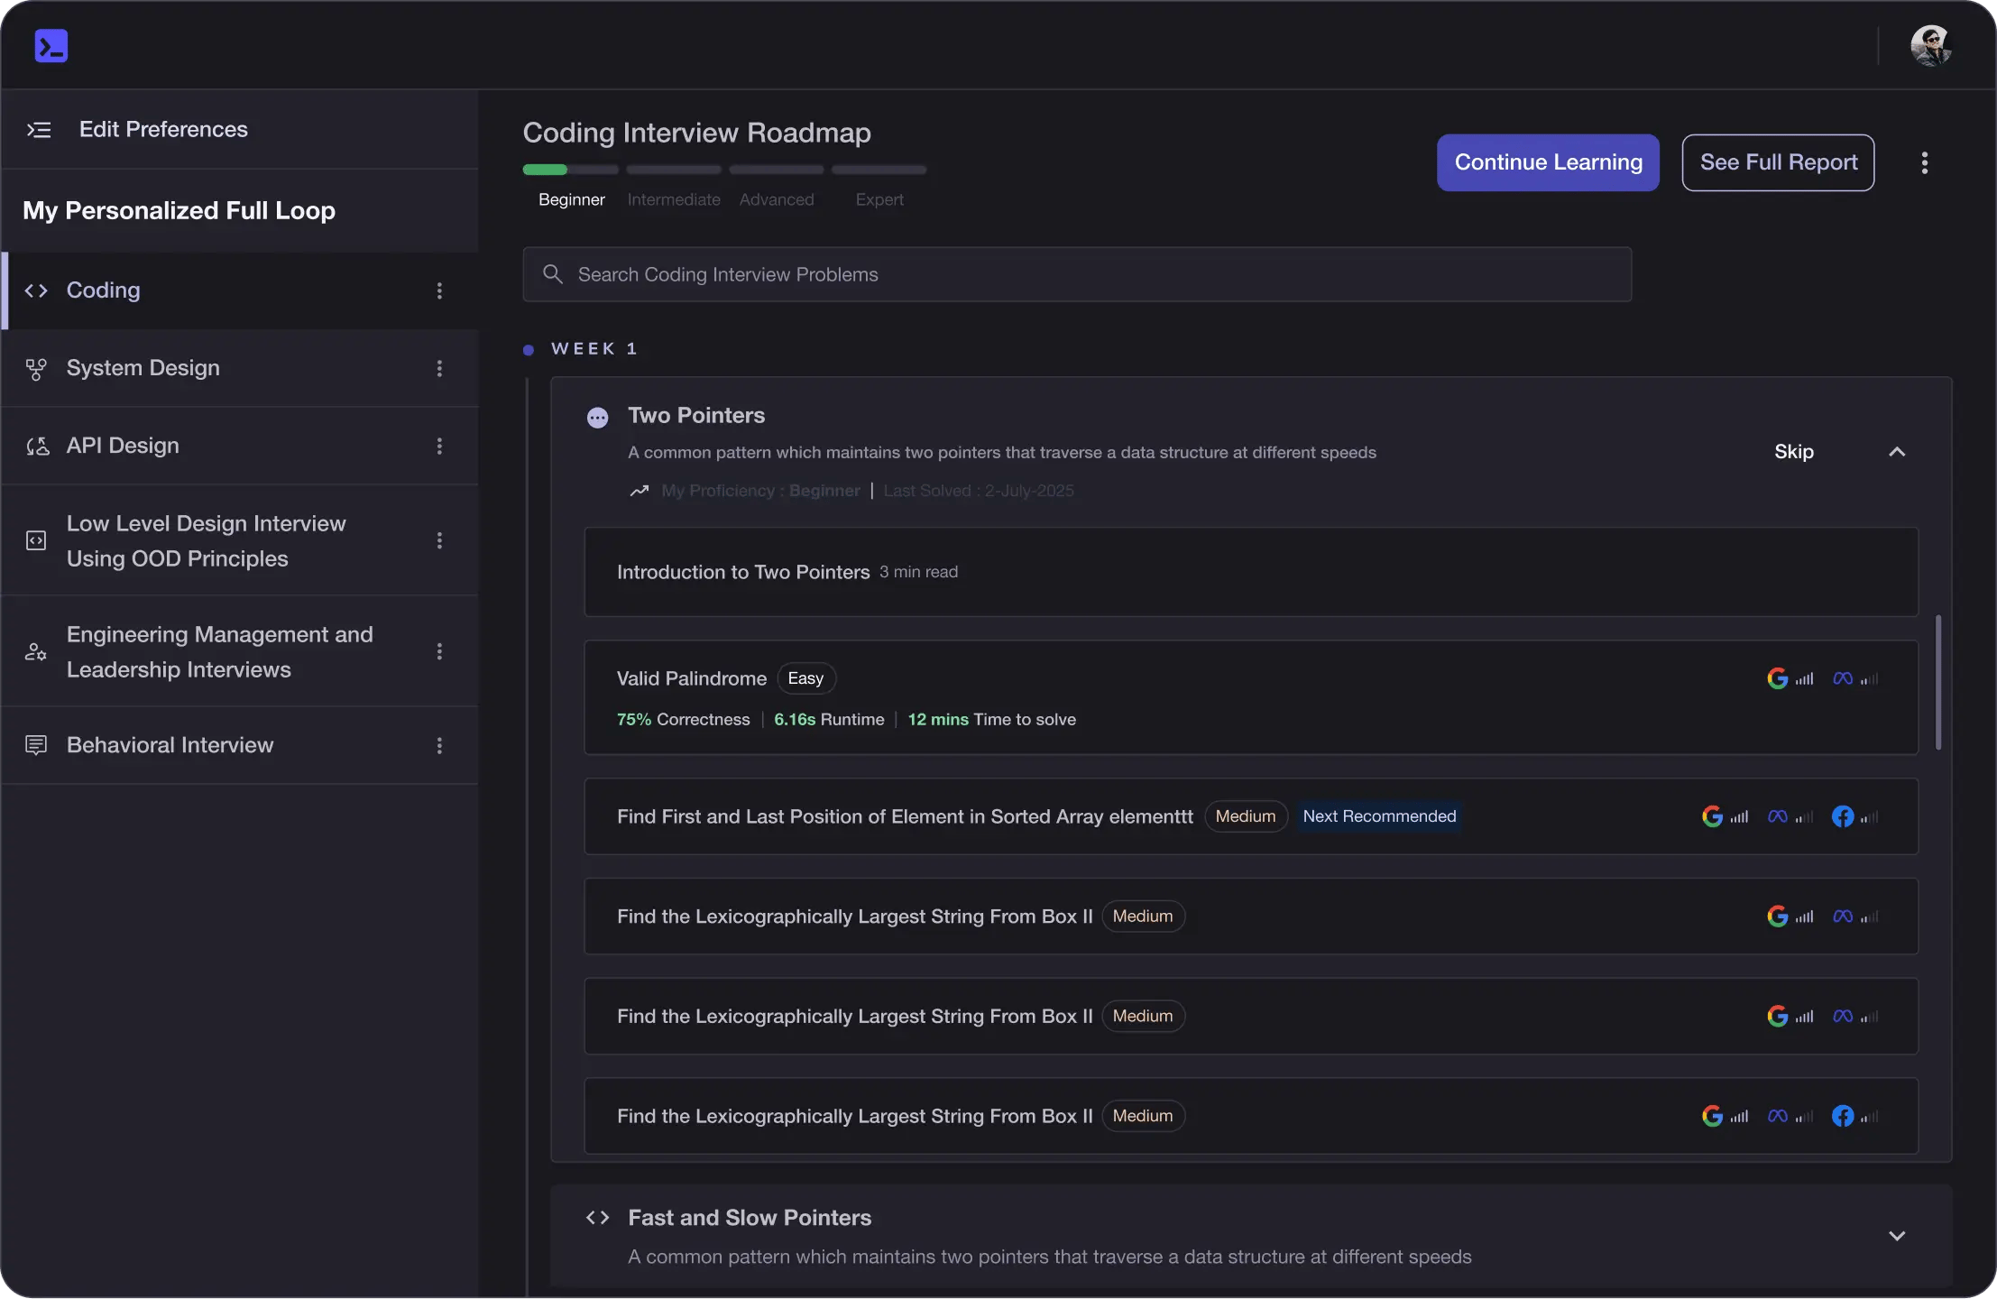Click the Intermediate progress bar segment
1997x1299 pixels.
point(674,170)
